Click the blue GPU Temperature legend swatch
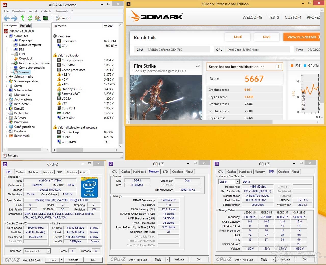This screenshot has width=326, height=265. pyautogui.click(x=305, y=66)
